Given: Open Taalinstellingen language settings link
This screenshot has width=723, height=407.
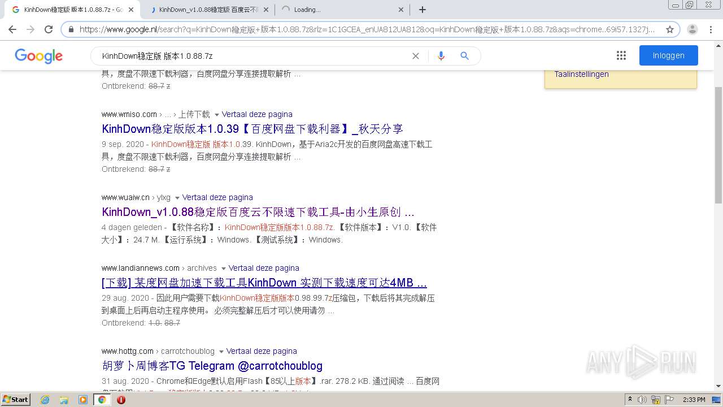Looking at the screenshot, I should click(581, 74).
